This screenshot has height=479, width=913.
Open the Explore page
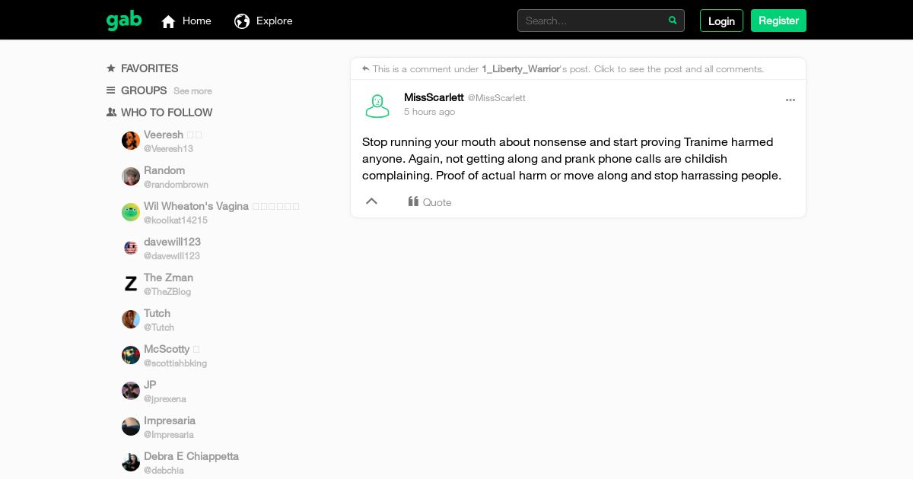click(263, 21)
